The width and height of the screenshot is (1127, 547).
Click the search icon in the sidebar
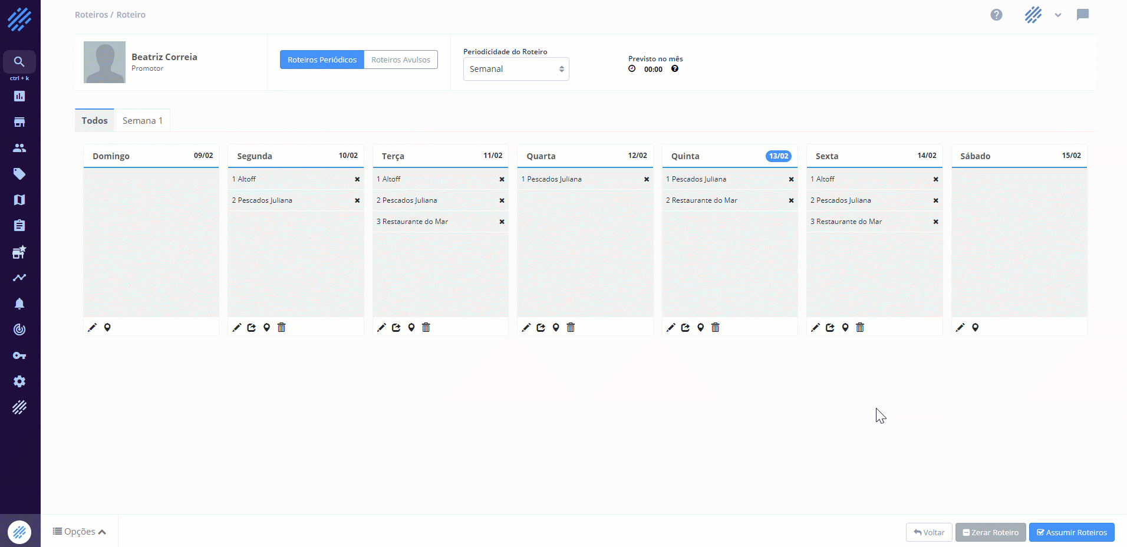pyautogui.click(x=19, y=62)
